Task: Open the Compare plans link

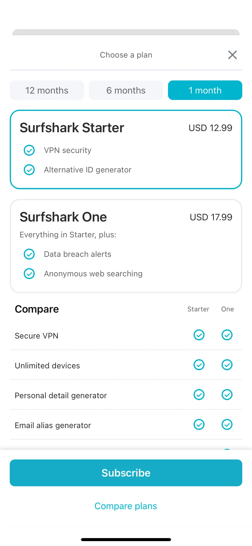Action: click(x=126, y=506)
